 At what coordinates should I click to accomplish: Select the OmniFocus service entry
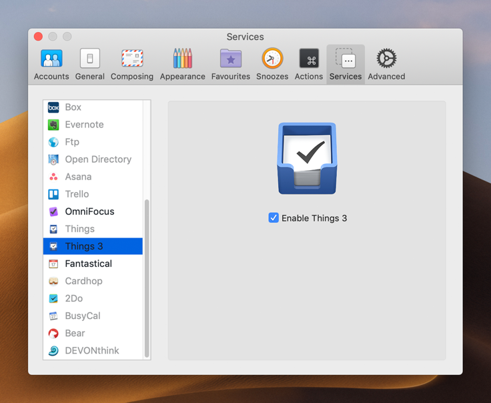93,212
